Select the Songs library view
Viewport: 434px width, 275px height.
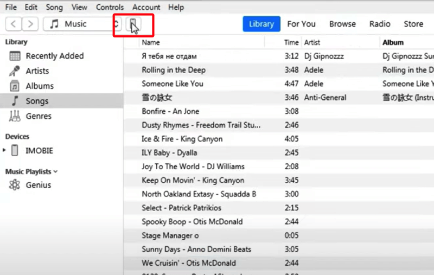37,101
